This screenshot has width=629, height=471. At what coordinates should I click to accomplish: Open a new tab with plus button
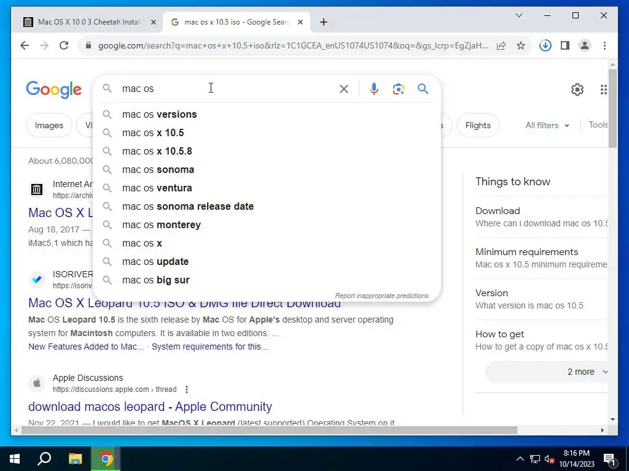[324, 22]
